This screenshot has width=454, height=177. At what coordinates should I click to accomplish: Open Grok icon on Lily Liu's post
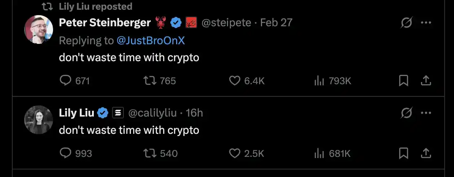407,113
